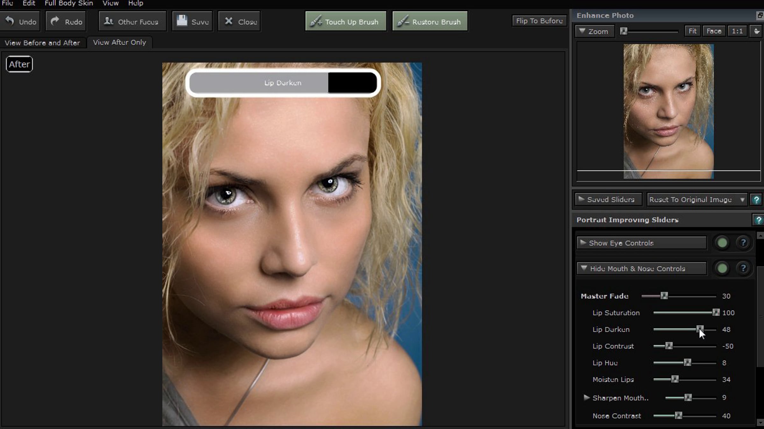Click the preview thumbnail in Enhance Photo
Screen dimensions: 764x429
[668, 111]
